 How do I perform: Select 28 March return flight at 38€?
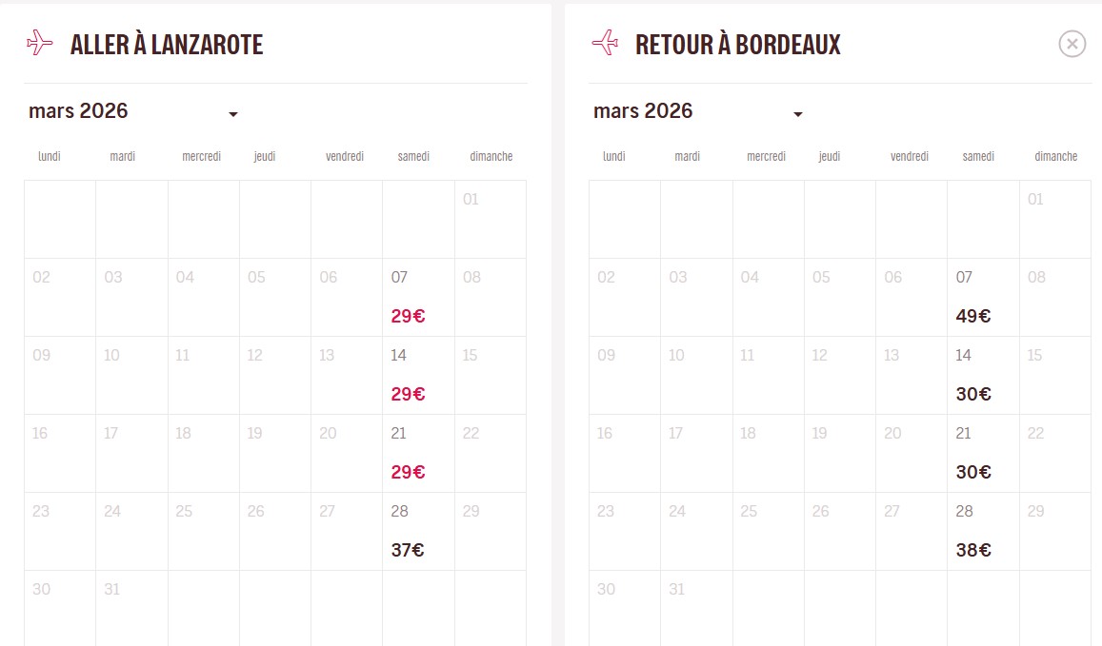point(983,532)
